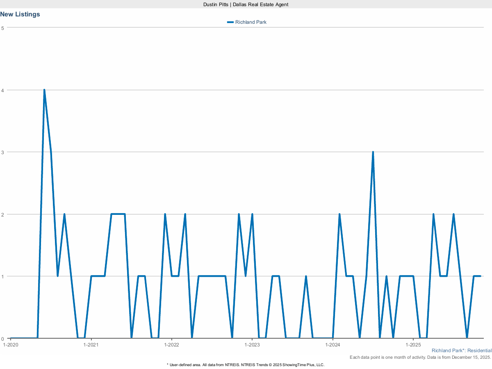Screen dimensions: 492x369
Task: Click the mid-2024 peak at value 3
Action: tap(373, 152)
